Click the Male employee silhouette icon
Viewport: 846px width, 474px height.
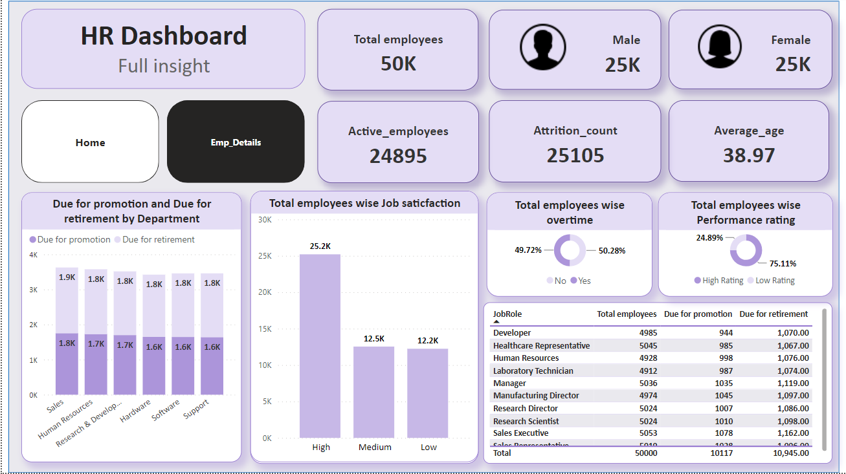pyautogui.click(x=544, y=47)
